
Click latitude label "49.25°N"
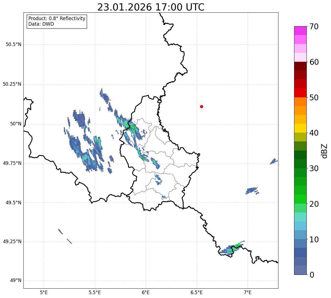[12, 242]
